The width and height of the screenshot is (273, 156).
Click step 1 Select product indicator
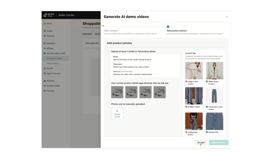(105, 27)
